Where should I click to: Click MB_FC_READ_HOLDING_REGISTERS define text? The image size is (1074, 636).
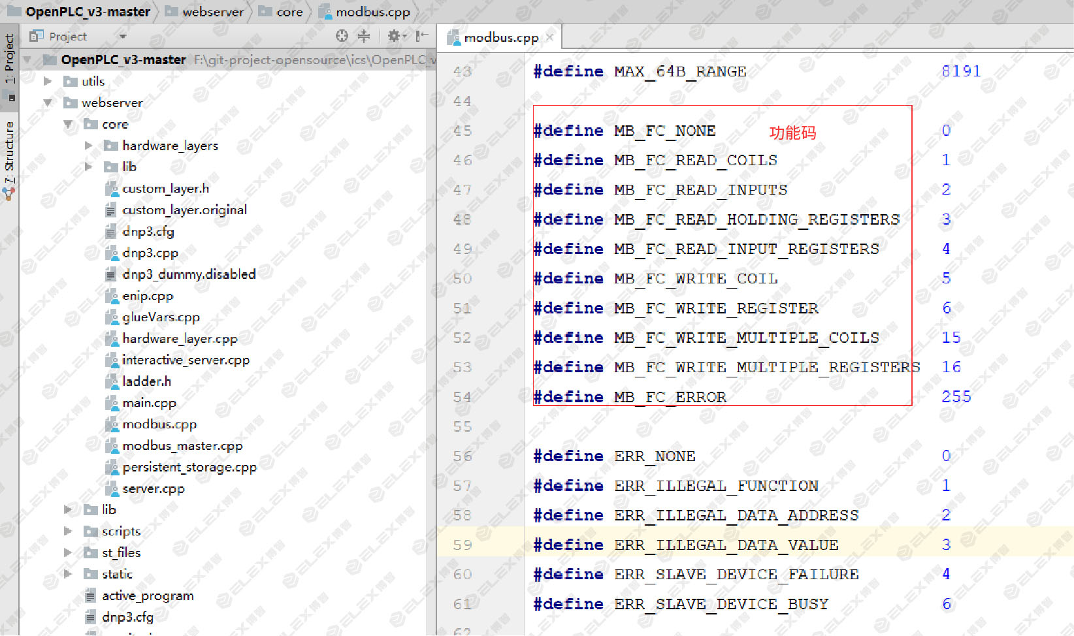757,219
